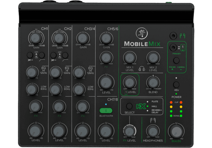
Task: Adjust the MIX 2 LEVEL knob
Action: [153, 58]
